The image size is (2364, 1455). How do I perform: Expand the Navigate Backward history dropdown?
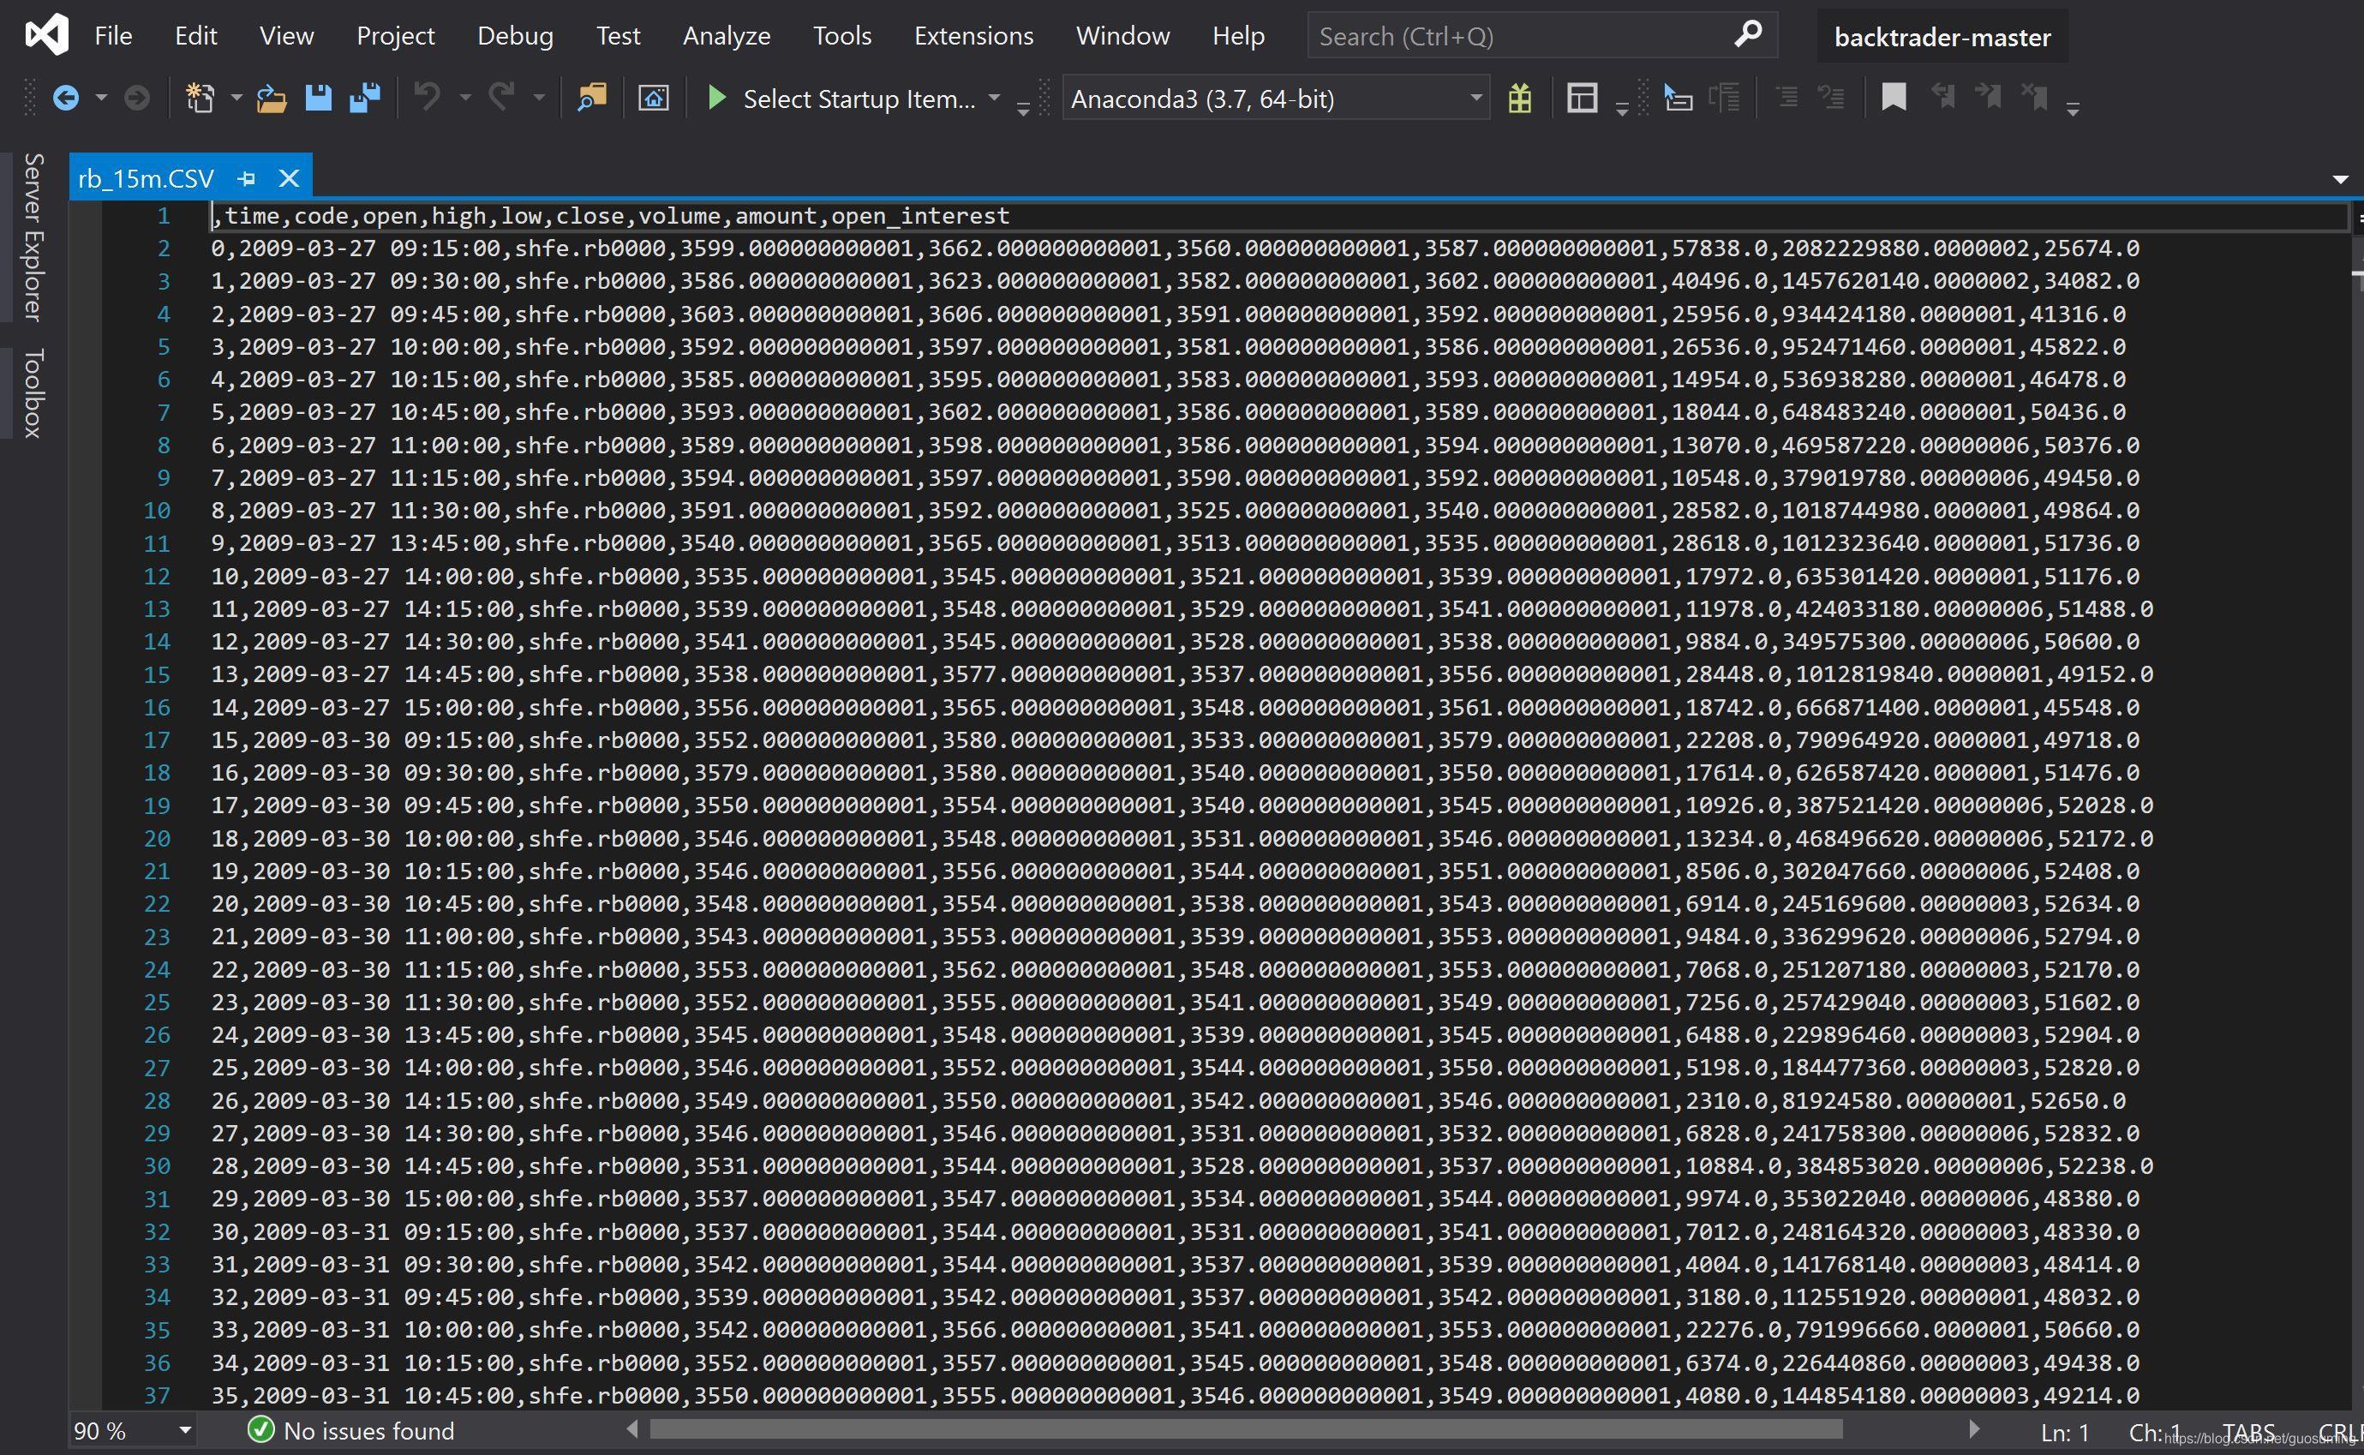pyautogui.click(x=101, y=99)
